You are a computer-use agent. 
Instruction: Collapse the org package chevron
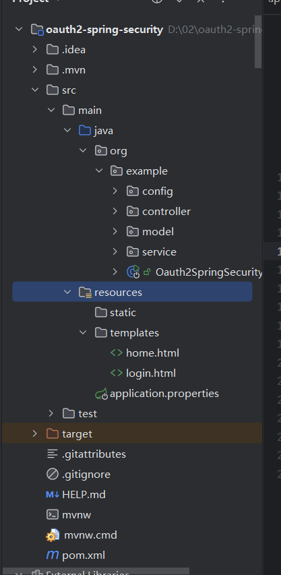click(83, 150)
